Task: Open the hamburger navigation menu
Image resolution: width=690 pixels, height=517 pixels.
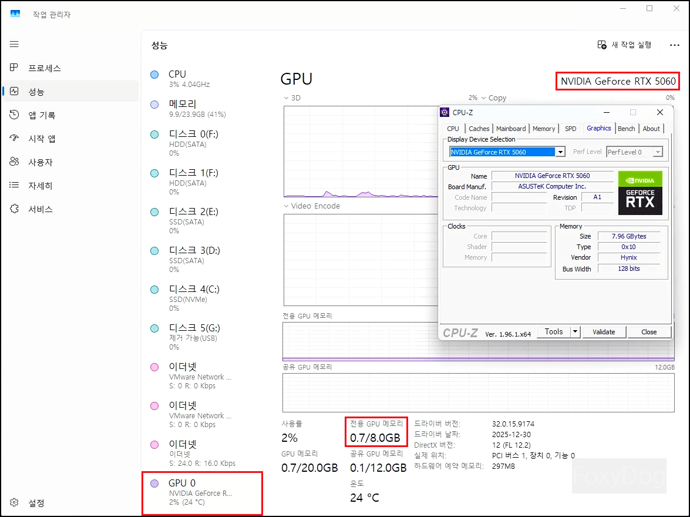Action: 14,44
